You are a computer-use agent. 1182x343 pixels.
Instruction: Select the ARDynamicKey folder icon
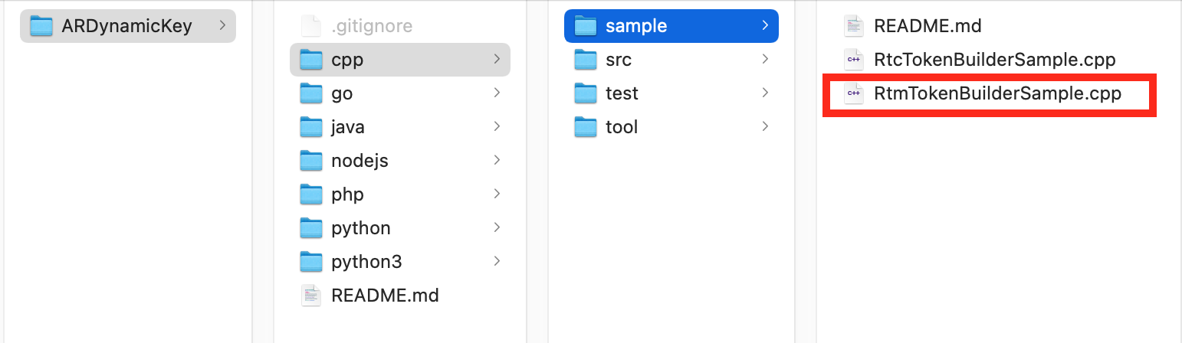(41, 26)
